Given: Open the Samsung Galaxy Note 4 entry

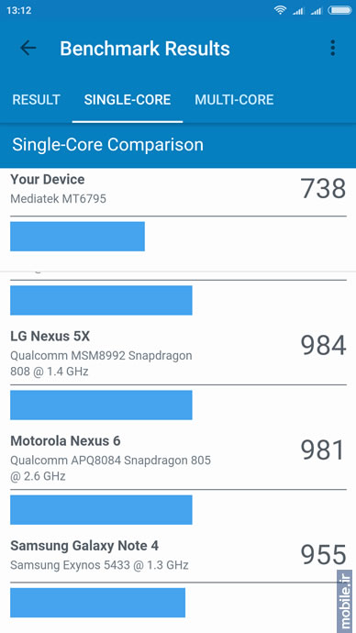Looking at the screenshot, I should click(178, 555).
